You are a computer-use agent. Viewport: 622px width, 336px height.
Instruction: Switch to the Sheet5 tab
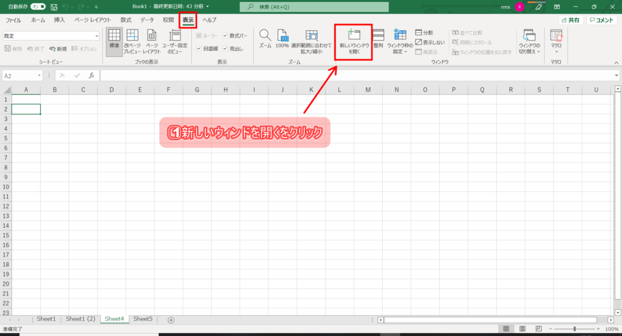pyautogui.click(x=143, y=319)
